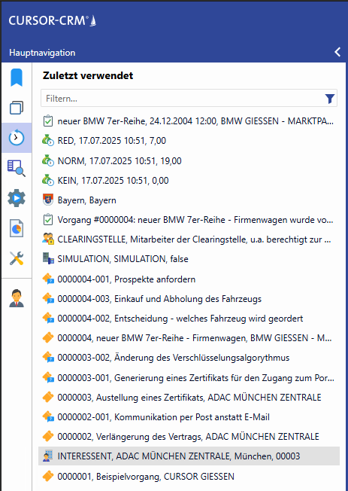This screenshot has height=491, width=348.
Task: Open the bookmarks favorites icon in sidebar
Action: [x=17, y=78]
